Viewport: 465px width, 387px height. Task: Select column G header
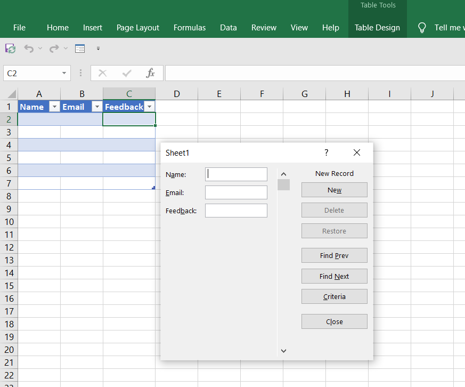[x=305, y=94]
